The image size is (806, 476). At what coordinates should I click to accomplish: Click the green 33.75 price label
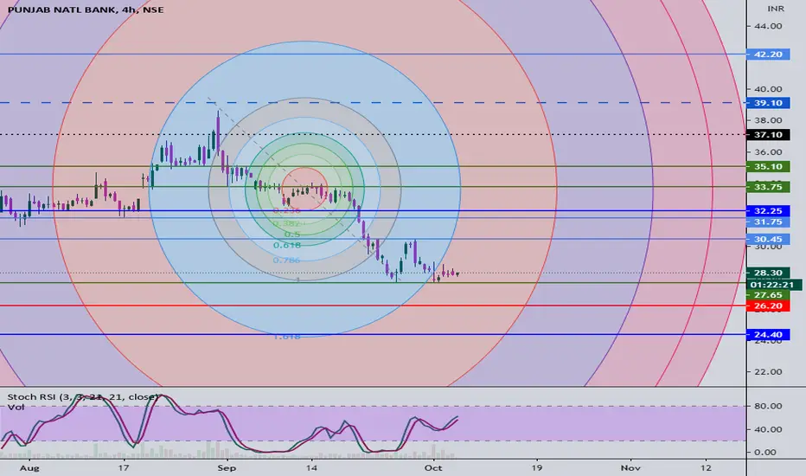tap(768, 187)
